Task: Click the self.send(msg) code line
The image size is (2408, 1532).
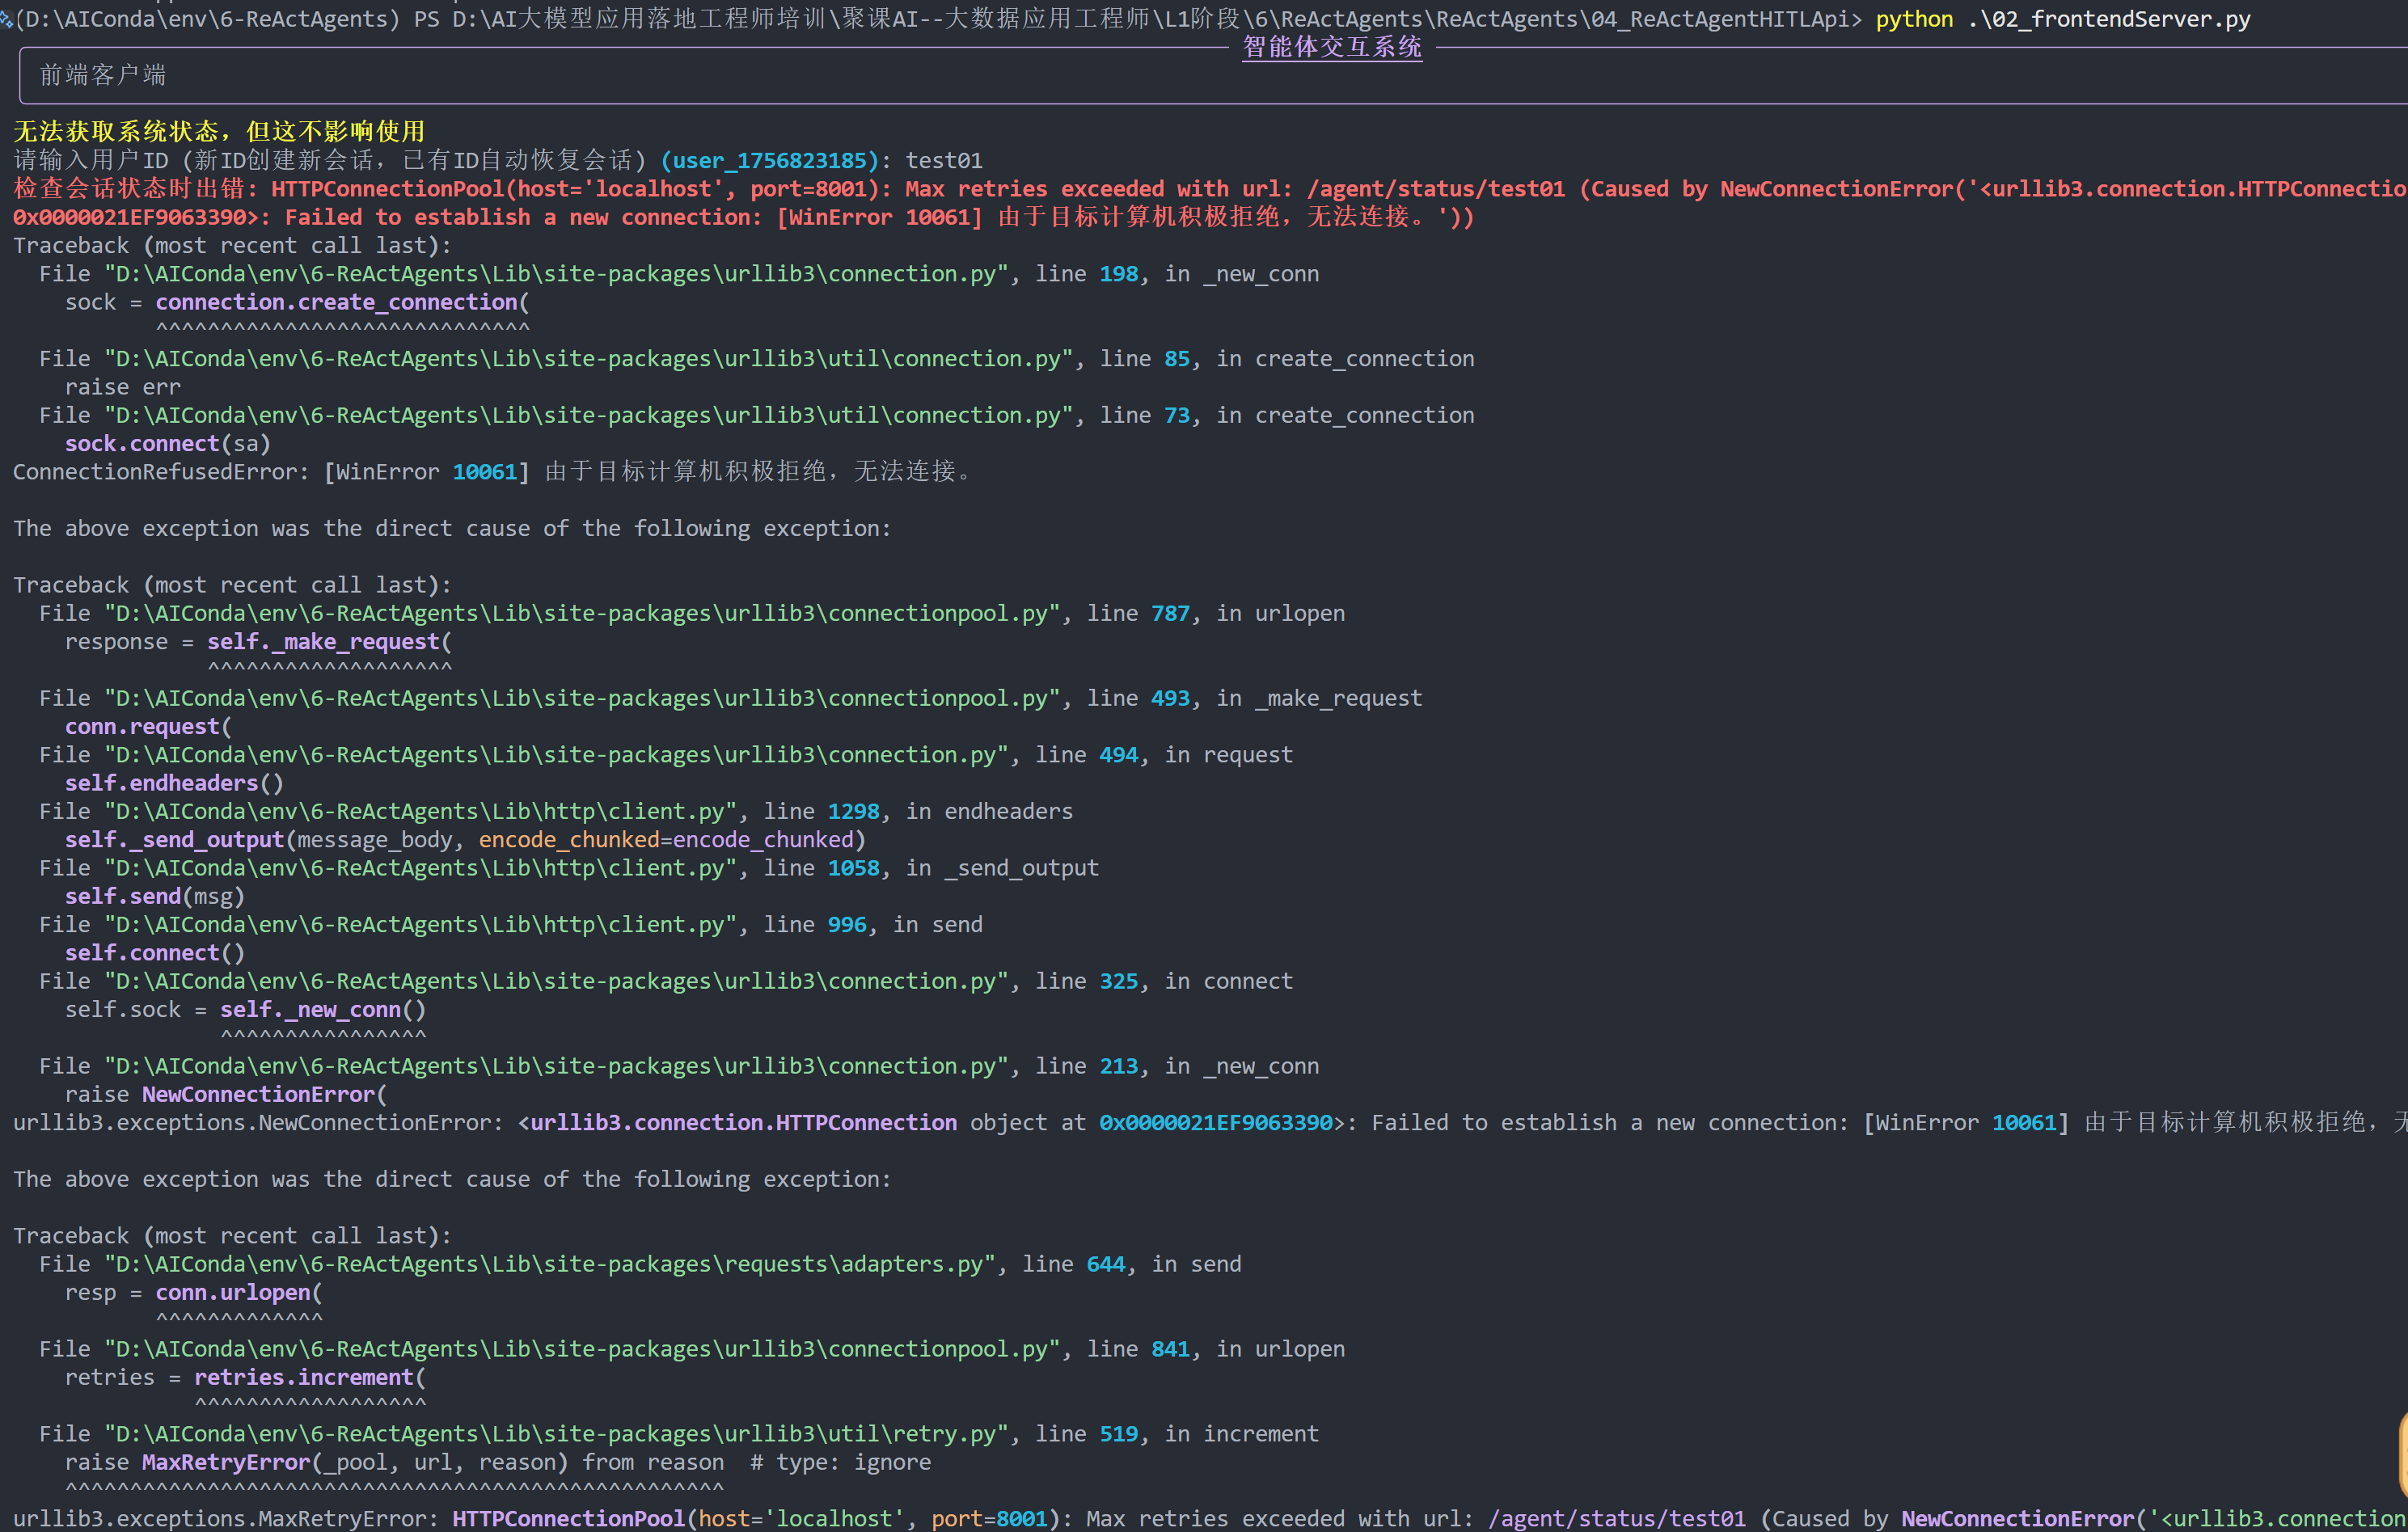Action: (155, 897)
